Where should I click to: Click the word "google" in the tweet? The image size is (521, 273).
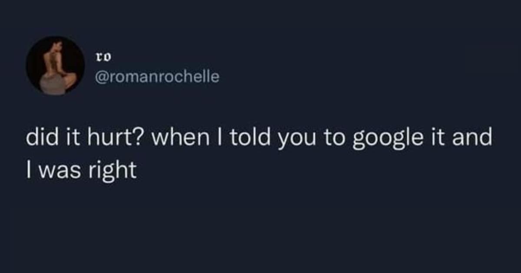[387, 140]
